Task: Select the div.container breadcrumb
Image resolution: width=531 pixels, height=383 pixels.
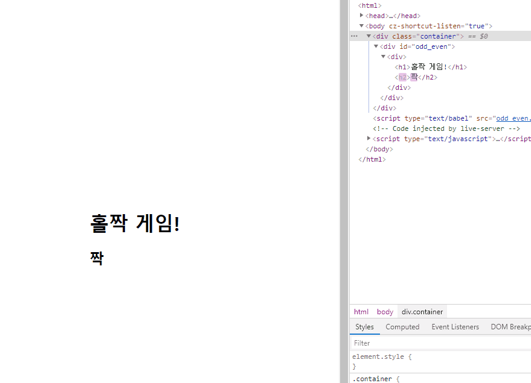Action: point(422,312)
